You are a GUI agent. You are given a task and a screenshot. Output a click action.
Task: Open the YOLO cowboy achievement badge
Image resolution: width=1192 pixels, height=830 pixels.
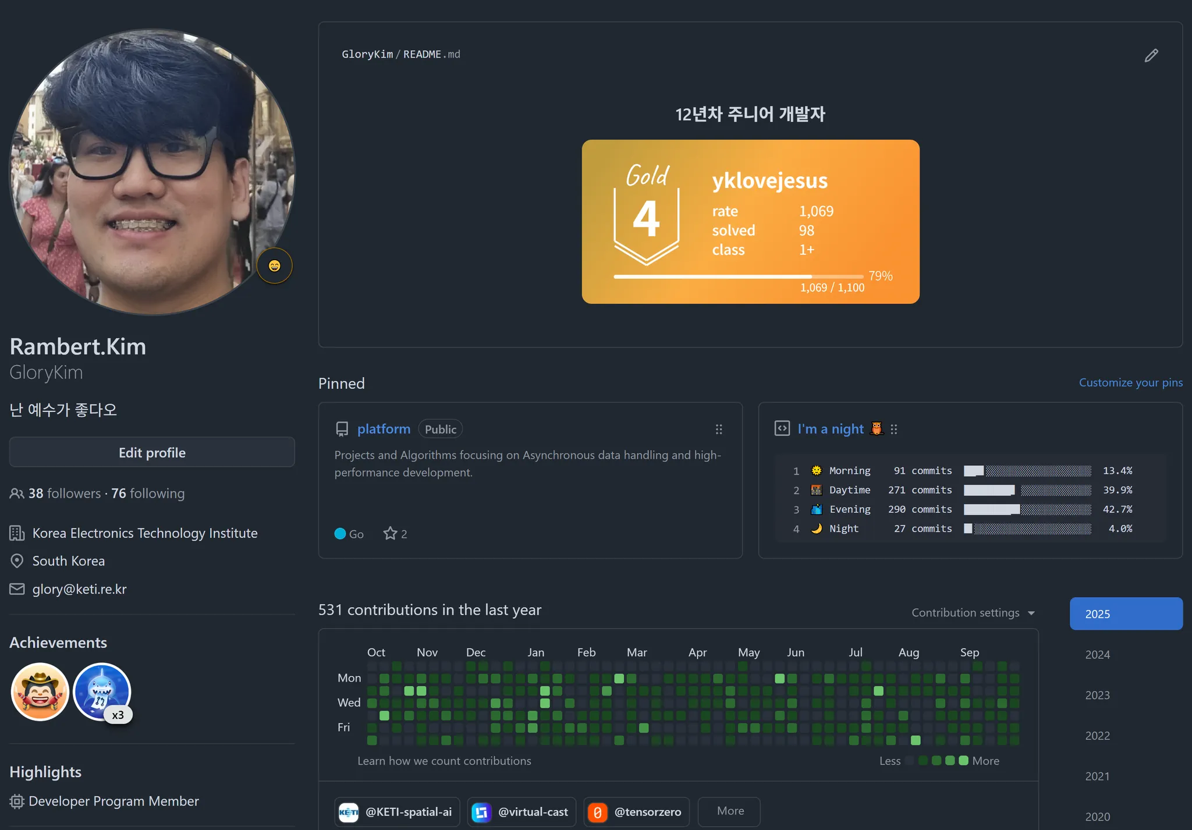[x=40, y=691]
